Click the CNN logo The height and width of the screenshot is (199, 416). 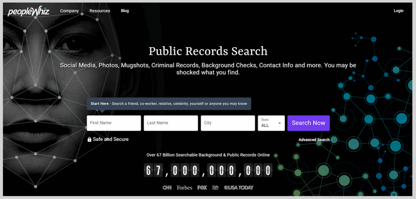(167, 188)
